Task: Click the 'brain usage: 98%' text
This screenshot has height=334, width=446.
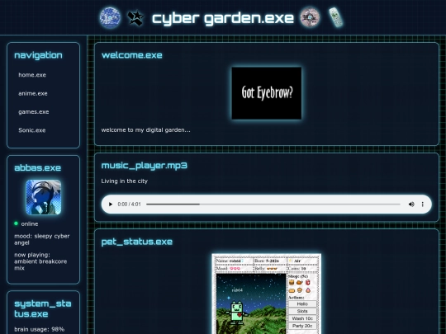Action: (x=40, y=329)
